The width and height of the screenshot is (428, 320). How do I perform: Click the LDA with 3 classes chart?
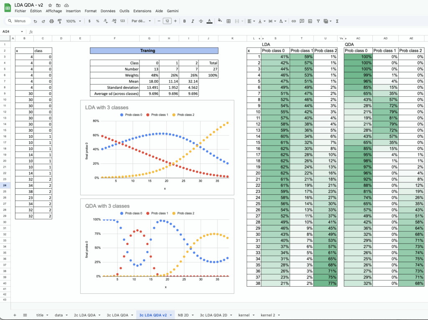157,147
